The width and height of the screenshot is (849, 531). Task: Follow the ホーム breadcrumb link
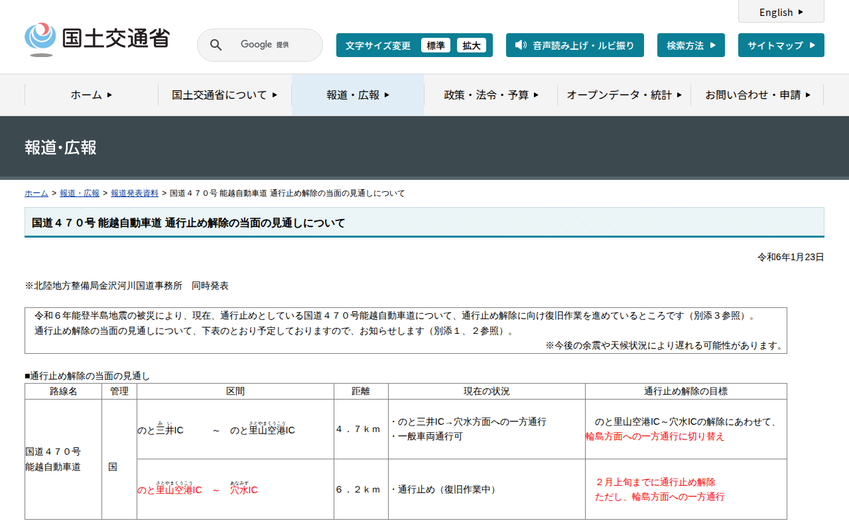tap(36, 193)
